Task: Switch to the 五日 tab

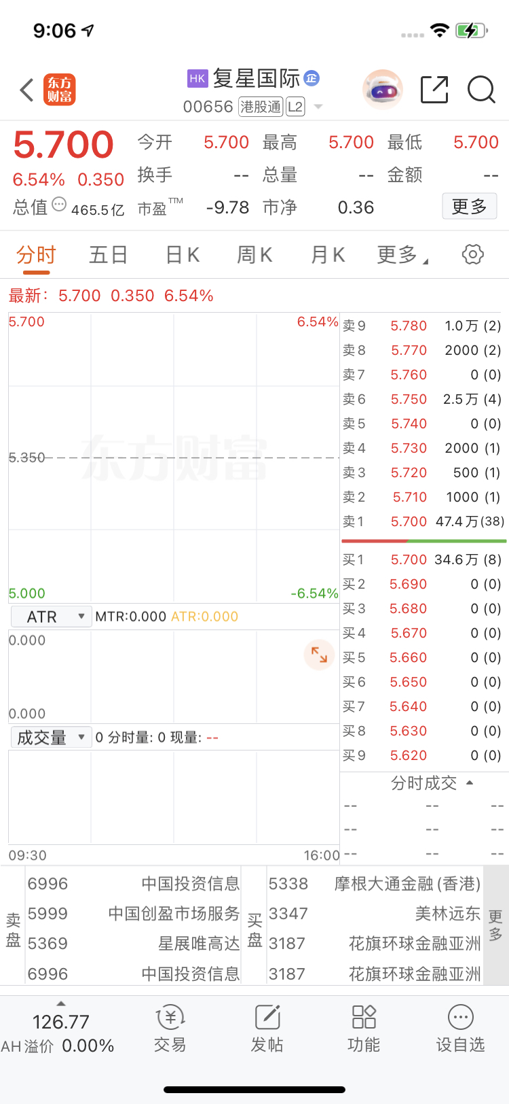Action: (x=109, y=255)
